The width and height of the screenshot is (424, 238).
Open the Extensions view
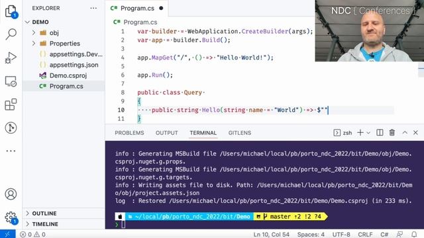click(11, 104)
